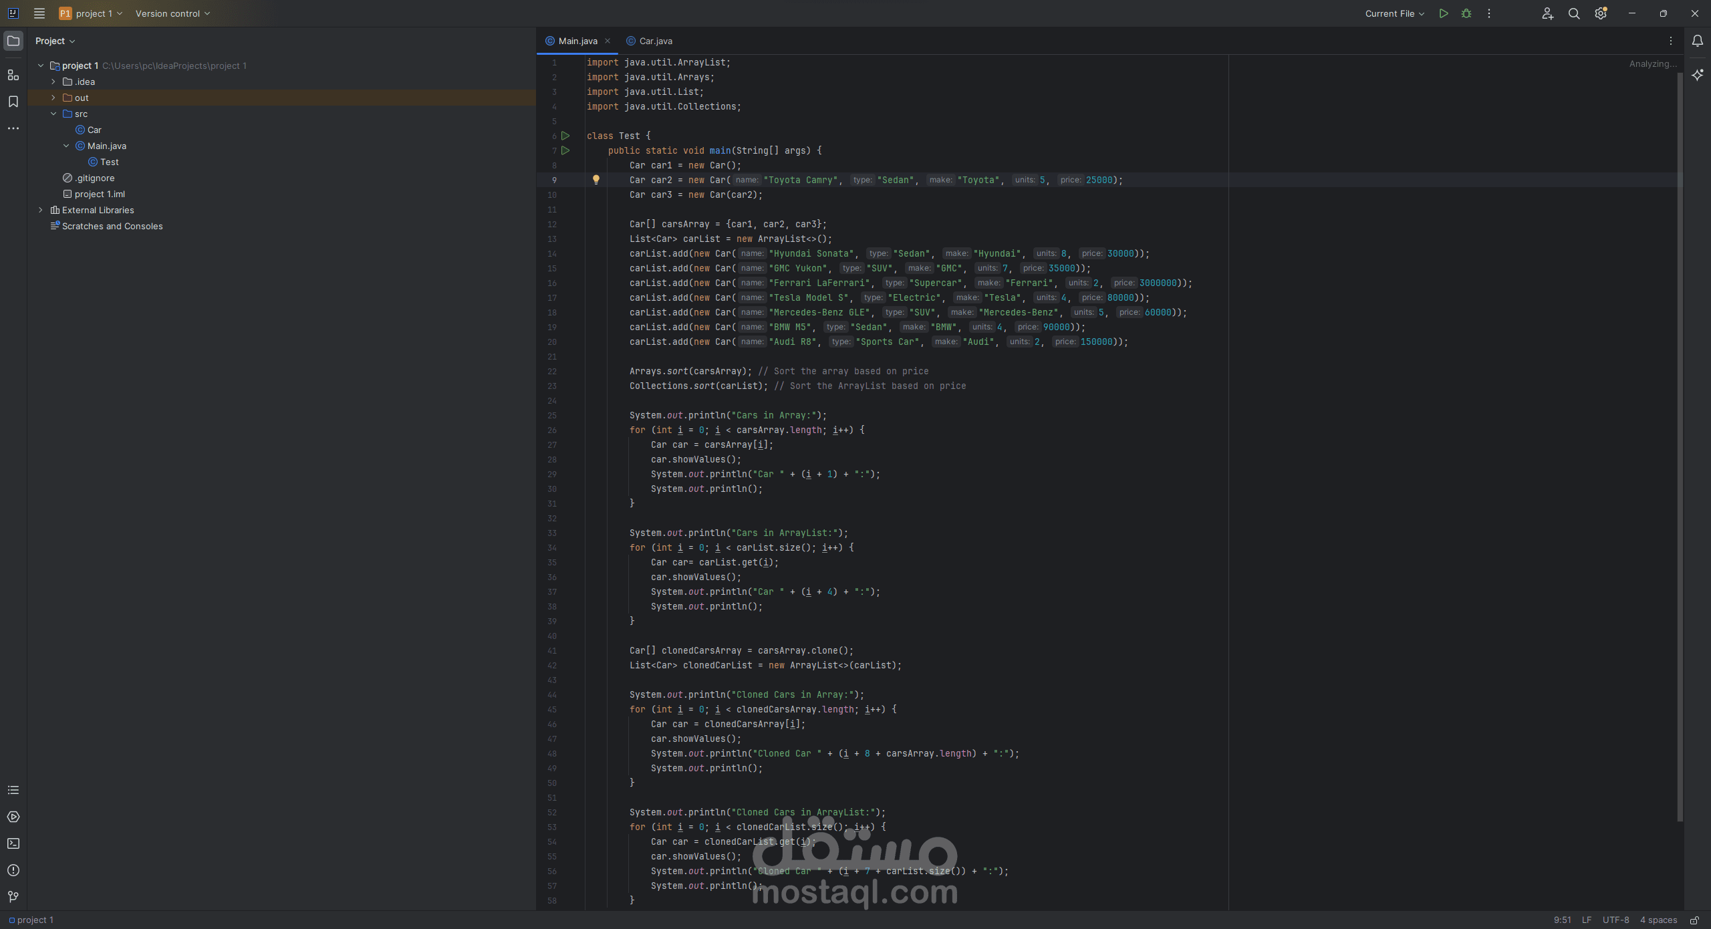
Task: Open Version control dropdown
Action: click(172, 13)
